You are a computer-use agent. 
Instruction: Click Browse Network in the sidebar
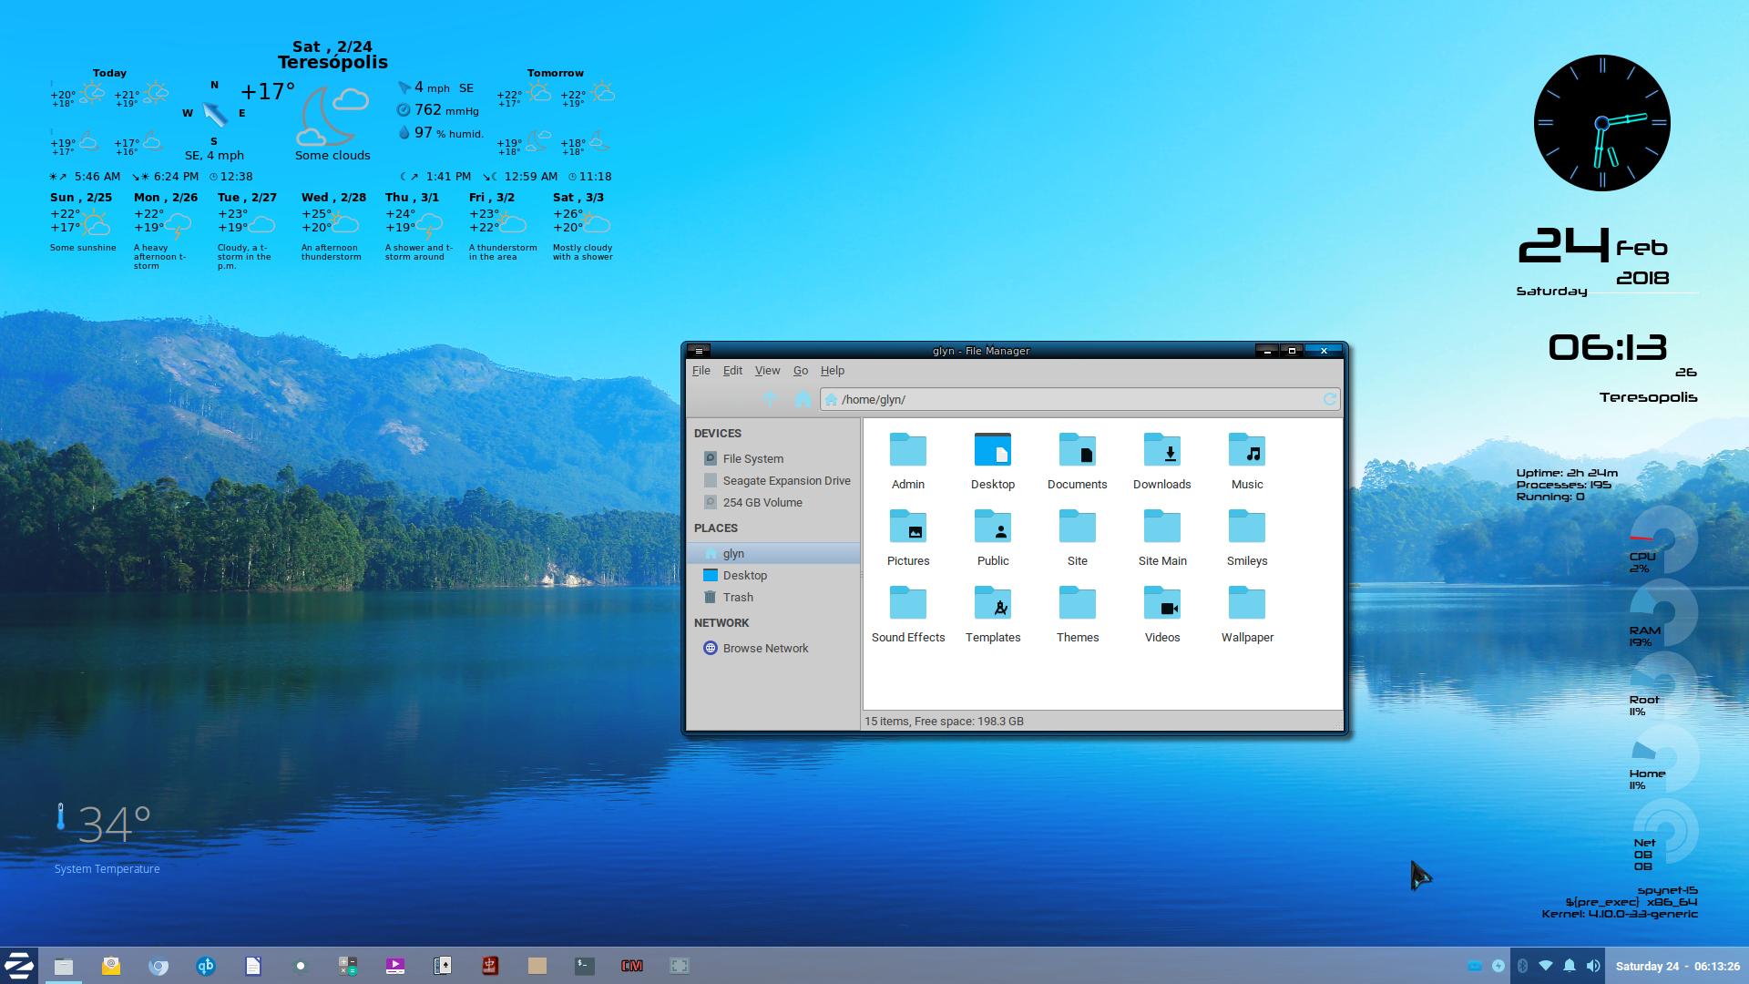(x=765, y=648)
